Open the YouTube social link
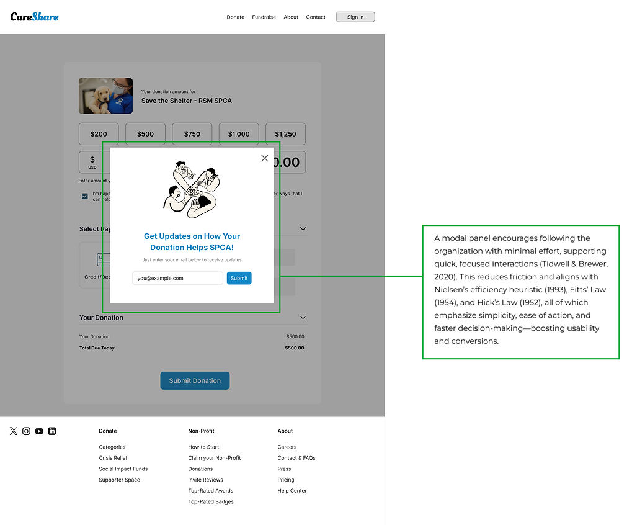 coord(39,431)
